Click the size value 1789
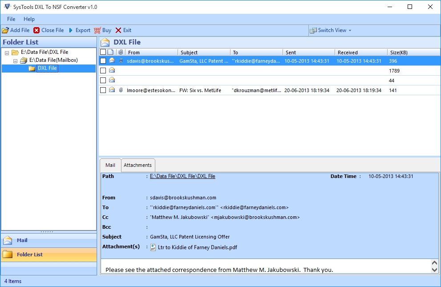Viewport: 441px width, 287px height. [x=394, y=71]
